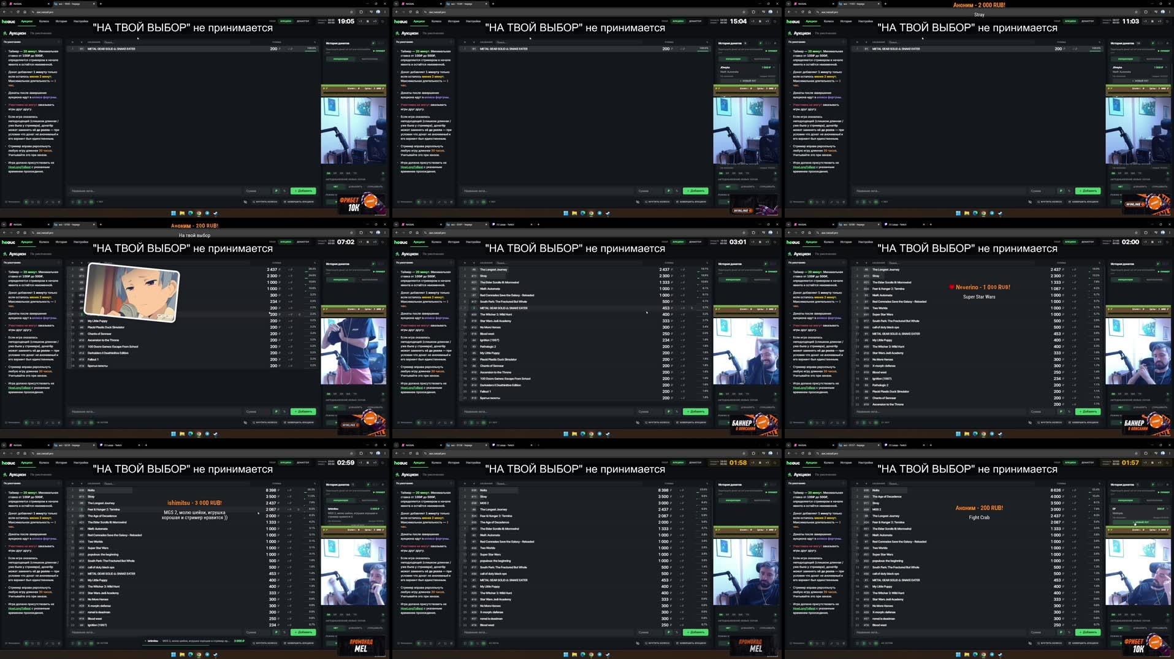Switch mode to Аукцион in 03:01 screen

(x=678, y=242)
